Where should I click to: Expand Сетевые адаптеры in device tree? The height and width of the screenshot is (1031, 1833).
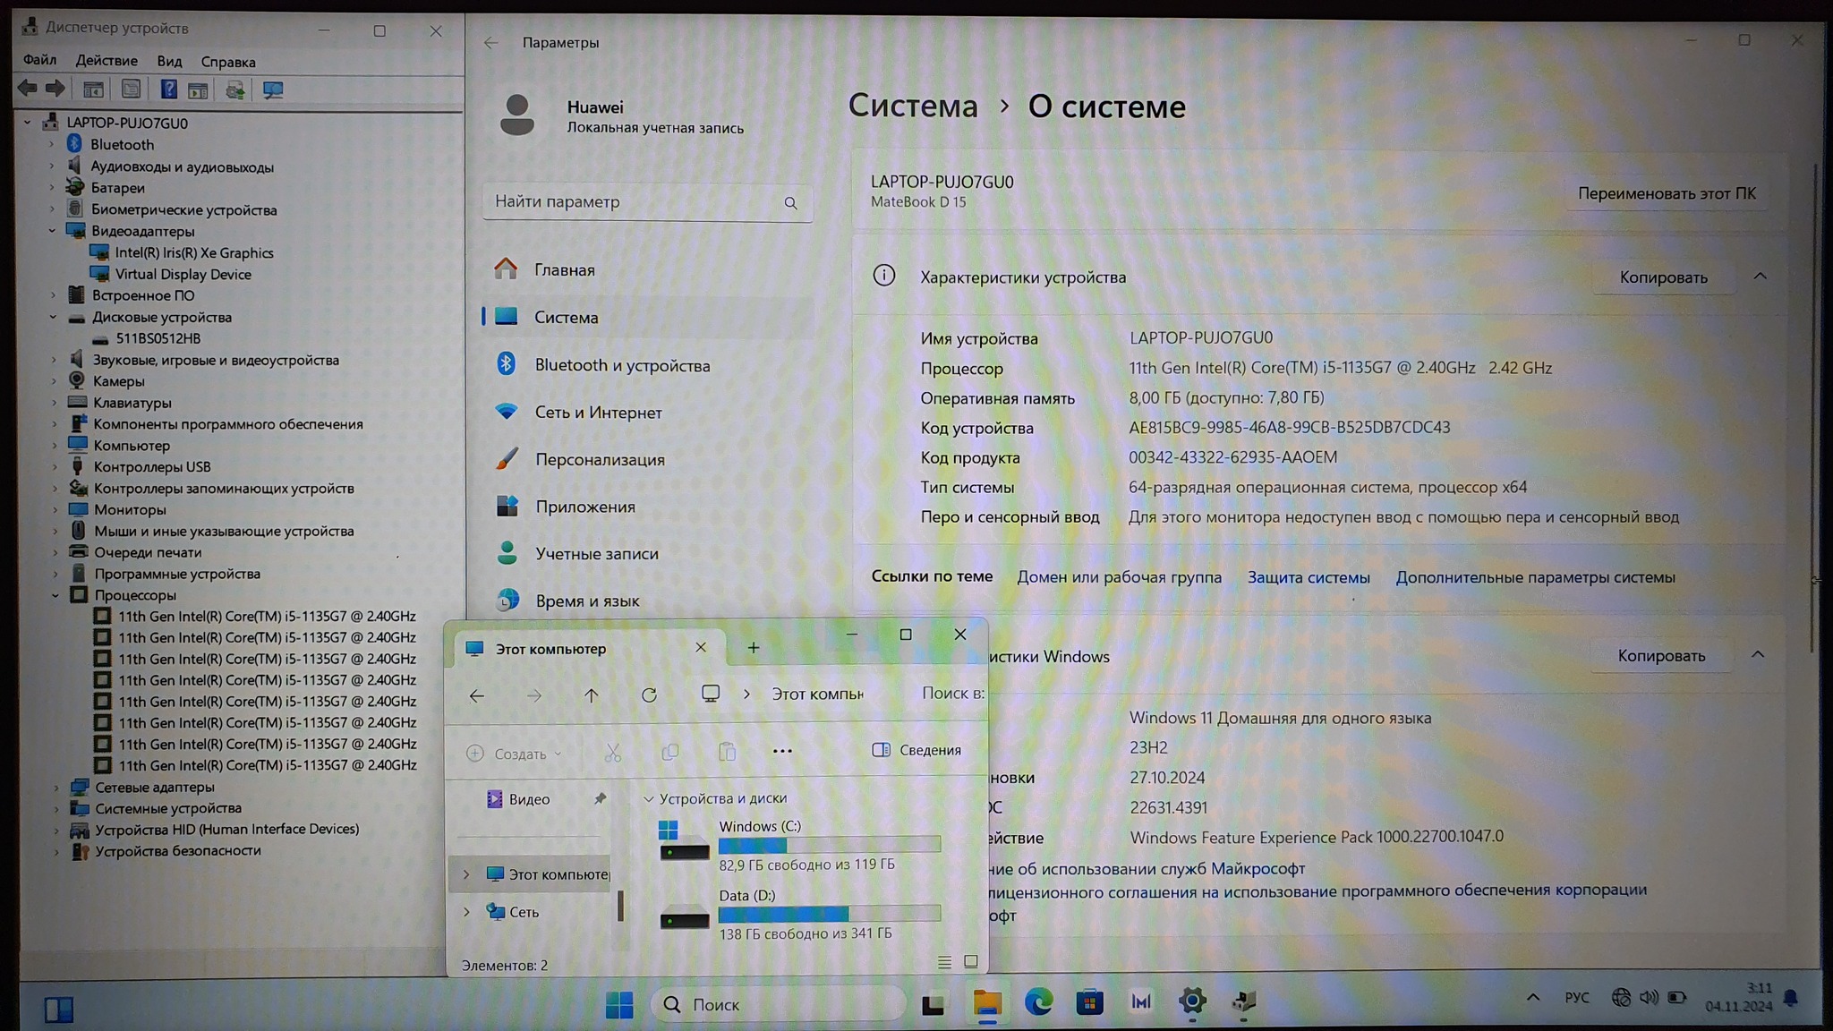coord(56,788)
